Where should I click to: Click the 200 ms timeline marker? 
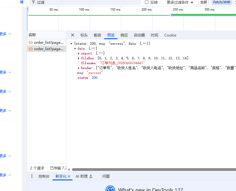tap(146, 9)
